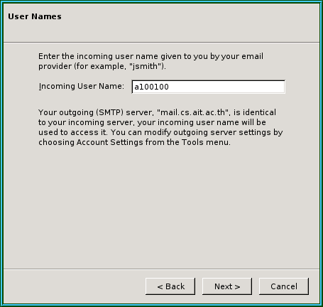Click the empty space inside username textbox

click(227, 87)
